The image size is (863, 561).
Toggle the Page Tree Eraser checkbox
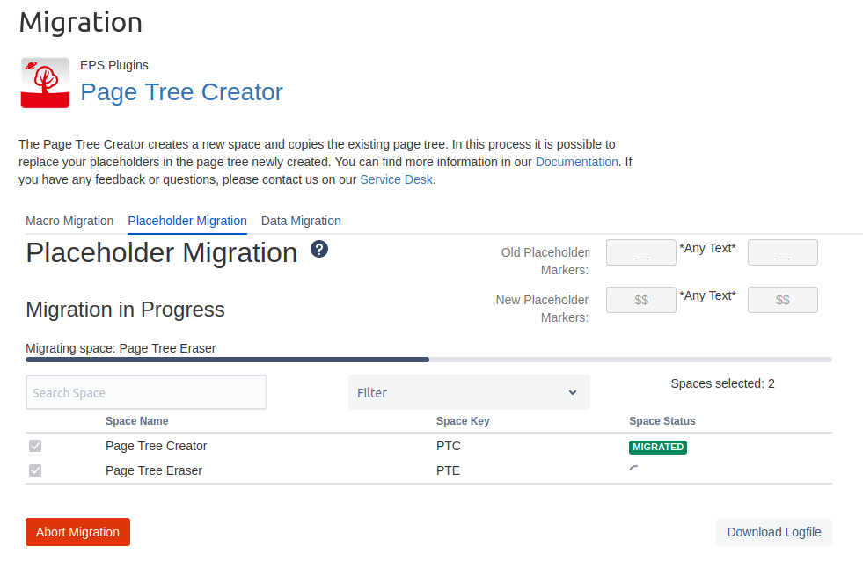tap(35, 470)
